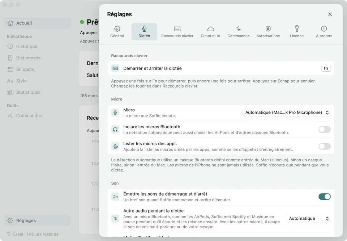The height and width of the screenshot is (241, 347).
Task: Click the "Son" section heading
Action: coord(115,183)
